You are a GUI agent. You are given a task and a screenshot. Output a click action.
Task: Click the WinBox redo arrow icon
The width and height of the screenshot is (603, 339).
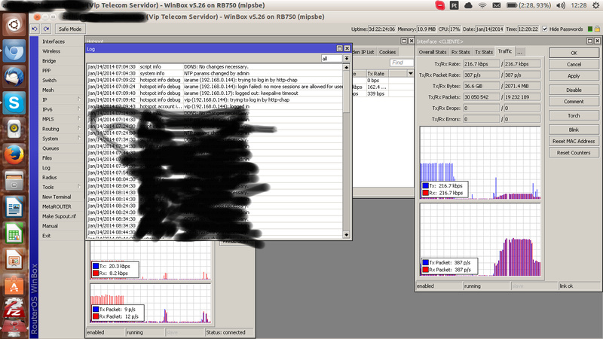coord(47,29)
